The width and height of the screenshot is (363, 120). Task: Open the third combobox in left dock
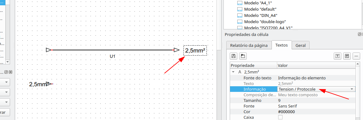tap(5, 102)
